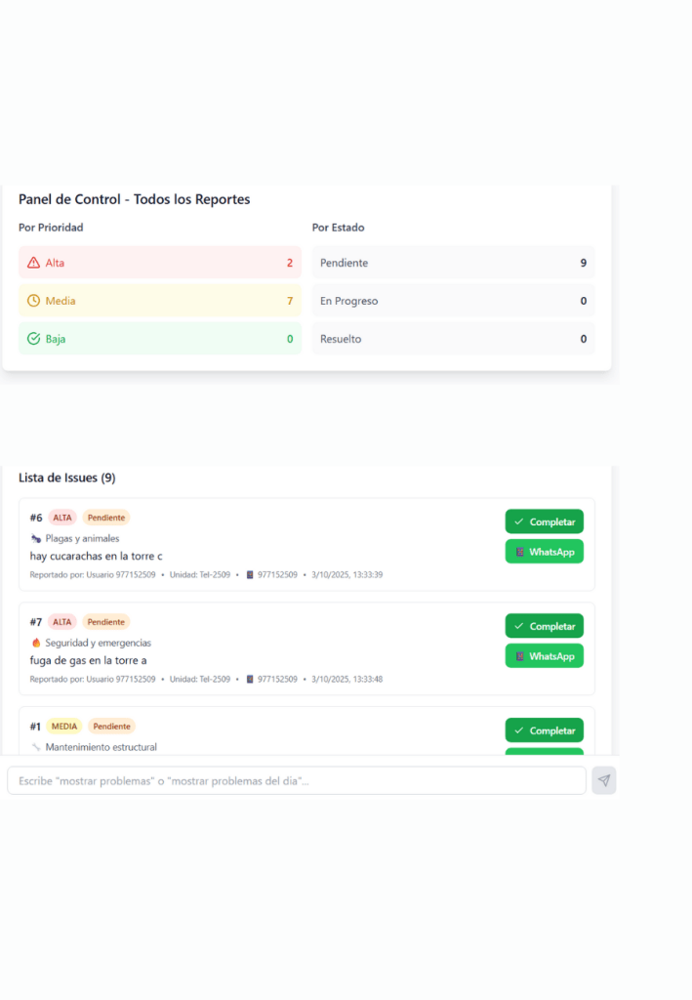
Task: Focus the "mostrar problemas" message input field
Action: click(297, 781)
